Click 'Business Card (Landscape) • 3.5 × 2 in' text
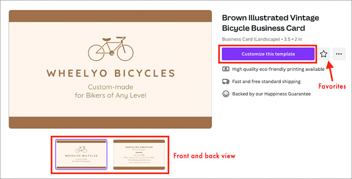Screen dimensions: 352x179 262,39
